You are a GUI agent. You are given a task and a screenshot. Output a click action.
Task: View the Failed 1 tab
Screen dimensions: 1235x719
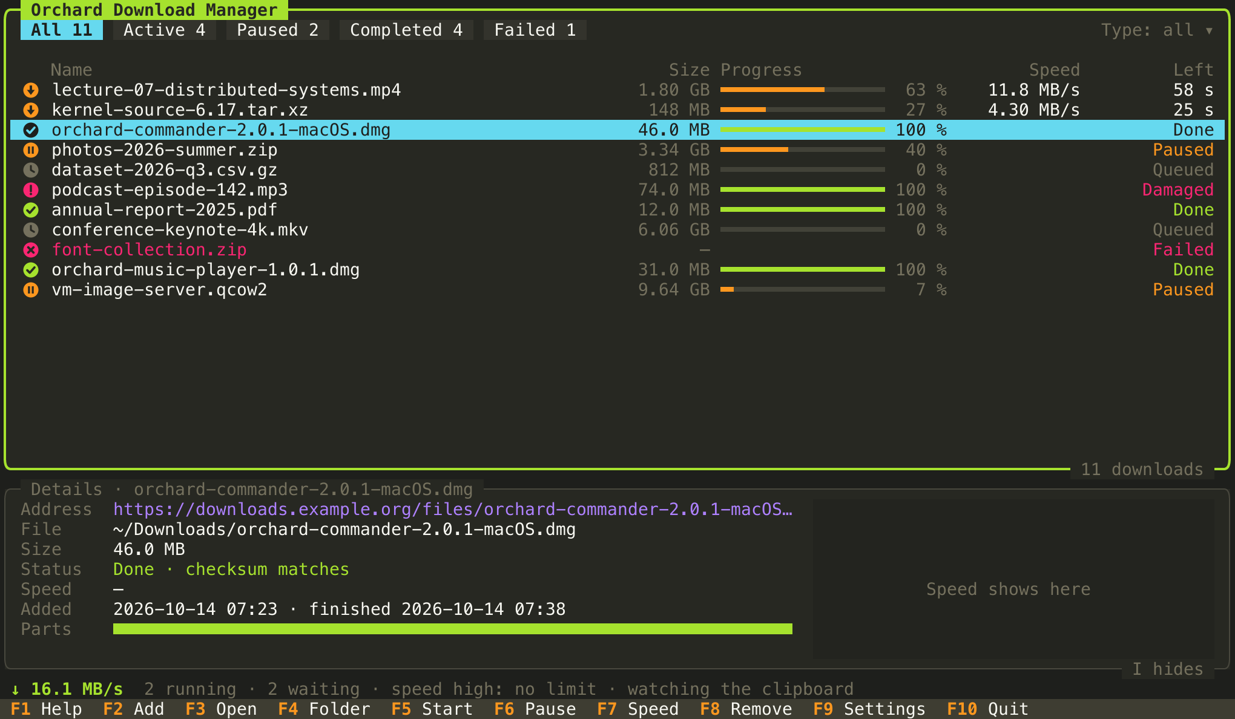point(535,30)
